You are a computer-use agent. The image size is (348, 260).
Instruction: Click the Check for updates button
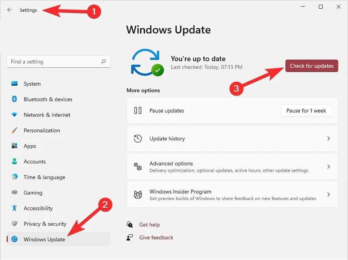(311, 66)
